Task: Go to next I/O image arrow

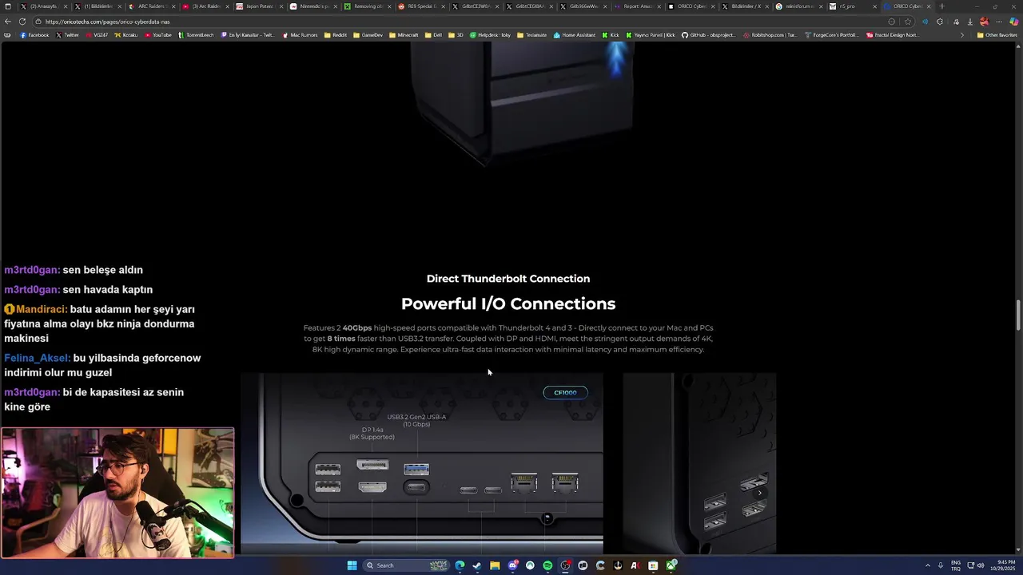Action: pyautogui.click(x=759, y=493)
